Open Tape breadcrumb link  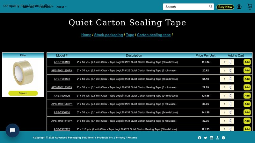(x=130, y=35)
